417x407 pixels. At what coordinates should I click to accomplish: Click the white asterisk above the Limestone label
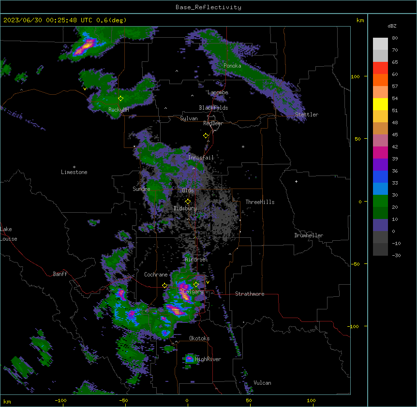(74, 167)
